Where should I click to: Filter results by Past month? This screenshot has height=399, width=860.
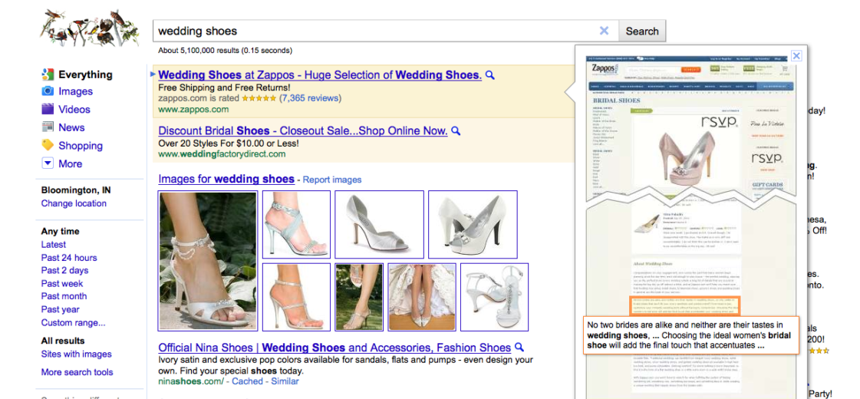(x=64, y=296)
